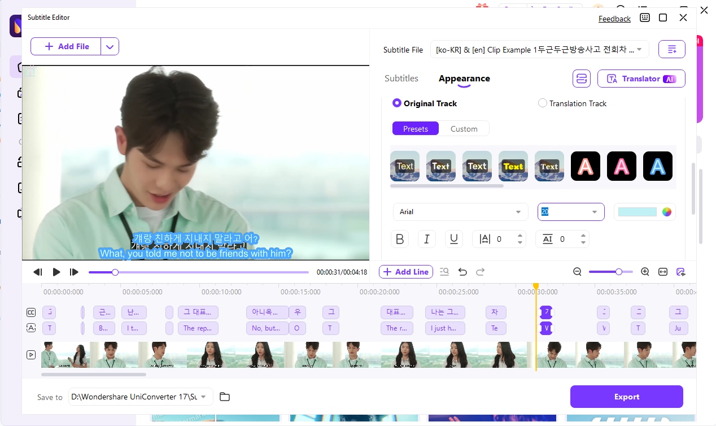Play the video preview
Image resolution: width=716 pixels, height=426 pixels.
pos(56,272)
